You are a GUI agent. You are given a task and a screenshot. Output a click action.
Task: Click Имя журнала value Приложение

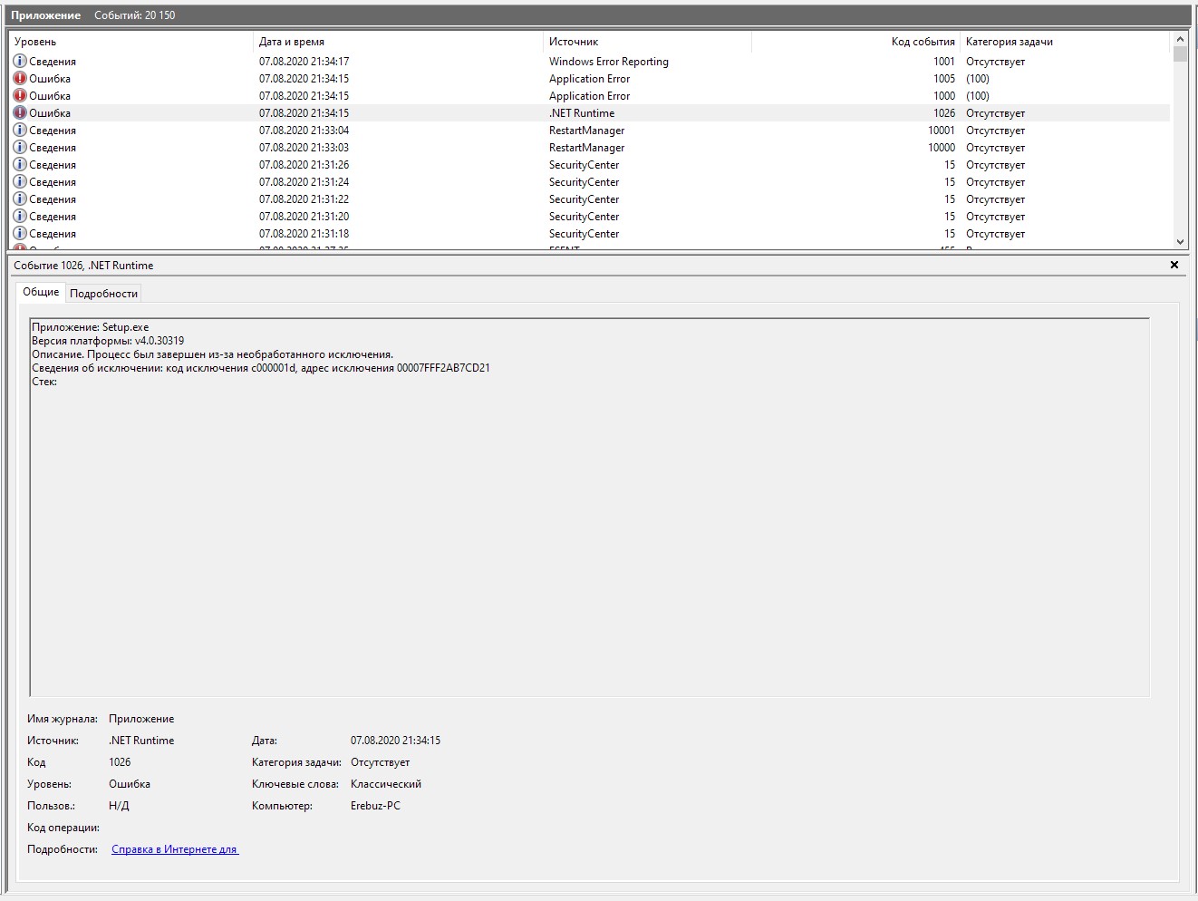pyautogui.click(x=141, y=719)
